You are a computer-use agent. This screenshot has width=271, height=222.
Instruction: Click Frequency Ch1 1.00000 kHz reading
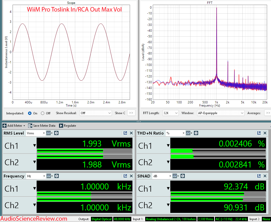106,187
